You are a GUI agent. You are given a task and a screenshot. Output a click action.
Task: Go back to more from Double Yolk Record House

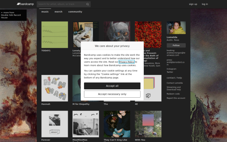[x=13, y=15]
